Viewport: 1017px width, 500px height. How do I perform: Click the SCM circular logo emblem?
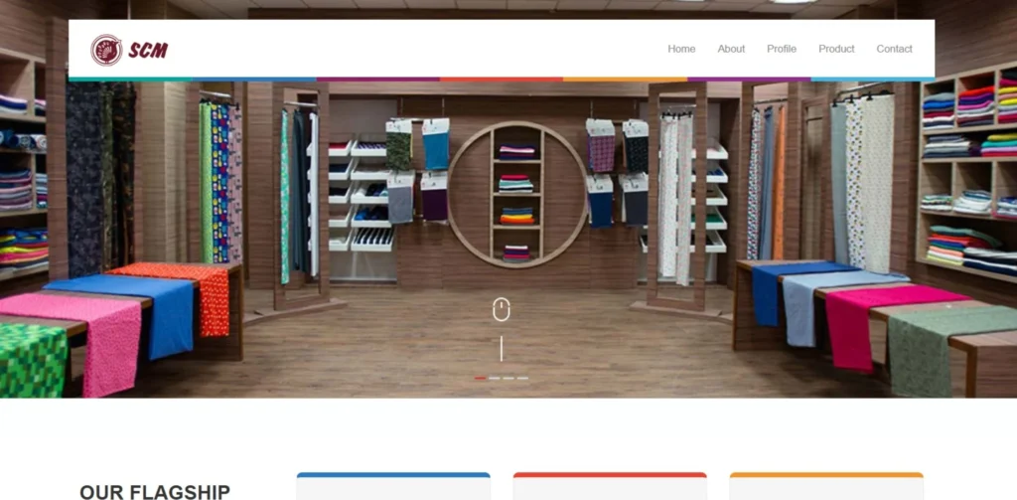(106, 50)
